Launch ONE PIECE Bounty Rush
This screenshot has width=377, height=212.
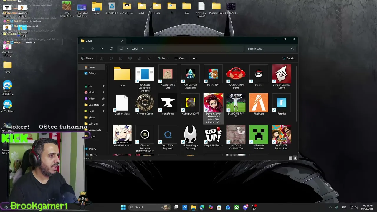click(x=282, y=138)
